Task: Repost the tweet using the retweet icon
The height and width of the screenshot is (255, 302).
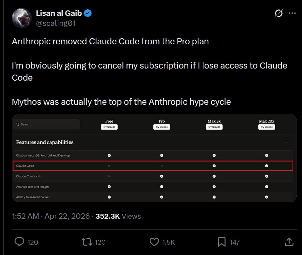Action: pyautogui.click(x=87, y=242)
